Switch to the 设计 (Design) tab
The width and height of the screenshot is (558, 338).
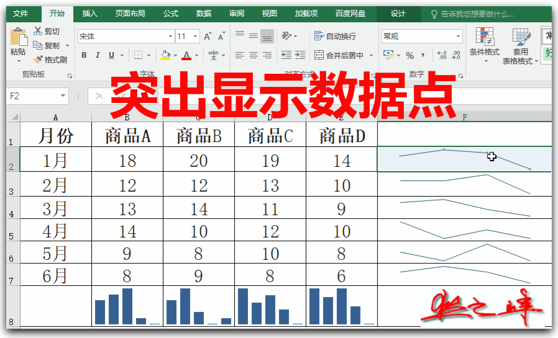[x=398, y=14]
